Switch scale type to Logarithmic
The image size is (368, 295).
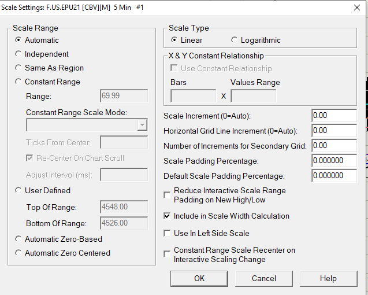coord(234,40)
